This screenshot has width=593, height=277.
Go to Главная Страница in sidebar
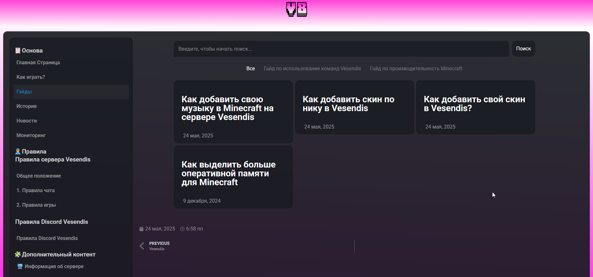pos(38,63)
